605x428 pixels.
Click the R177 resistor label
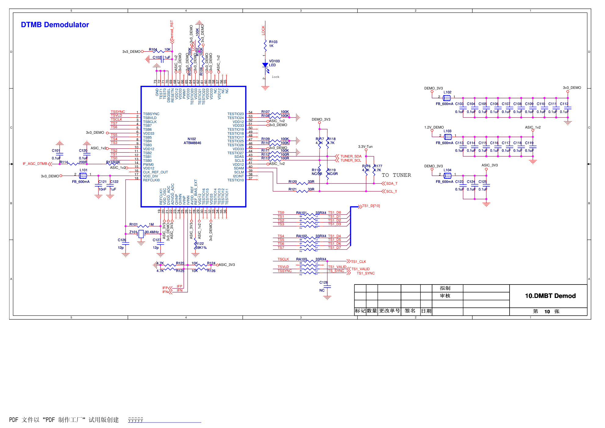point(378,166)
